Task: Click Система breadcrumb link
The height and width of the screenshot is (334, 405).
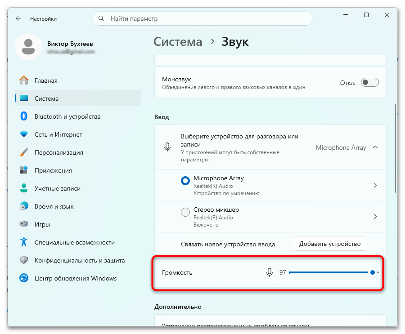Action: pyautogui.click(x=178, y=42)
